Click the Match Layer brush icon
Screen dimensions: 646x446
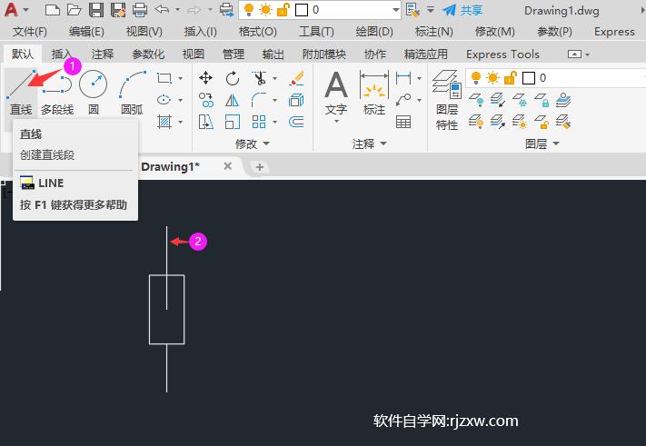(x=563, y=122)
